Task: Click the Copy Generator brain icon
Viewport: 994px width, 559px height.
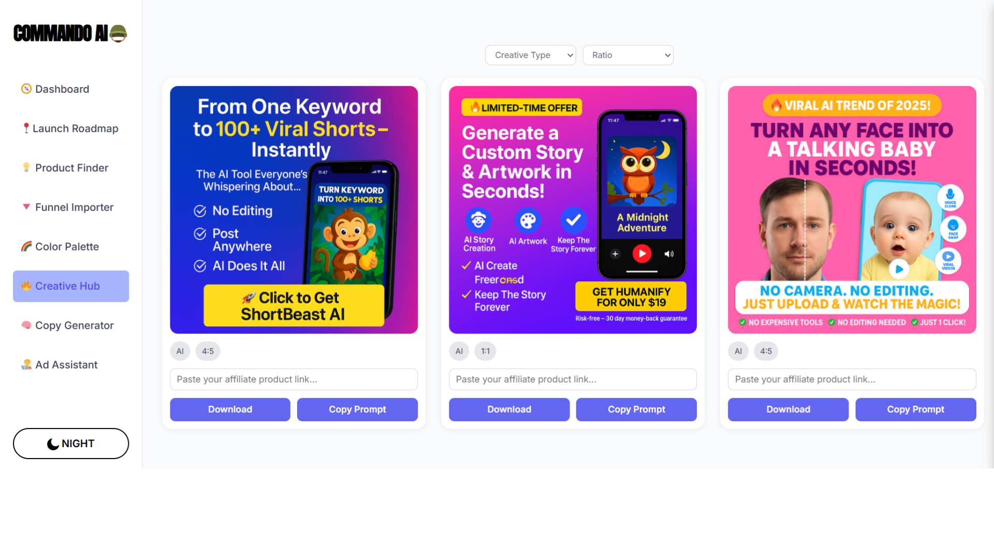Action: [x=26, y=325]
